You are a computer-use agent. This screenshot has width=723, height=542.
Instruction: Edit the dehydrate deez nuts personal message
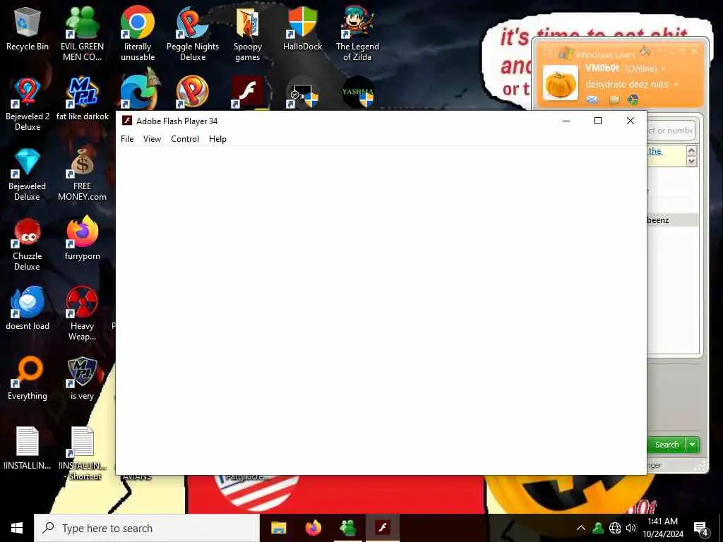627,85
